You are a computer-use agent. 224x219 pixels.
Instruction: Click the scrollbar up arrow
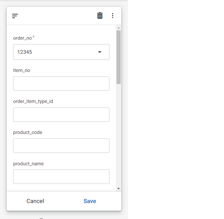[x=118, y=28]
